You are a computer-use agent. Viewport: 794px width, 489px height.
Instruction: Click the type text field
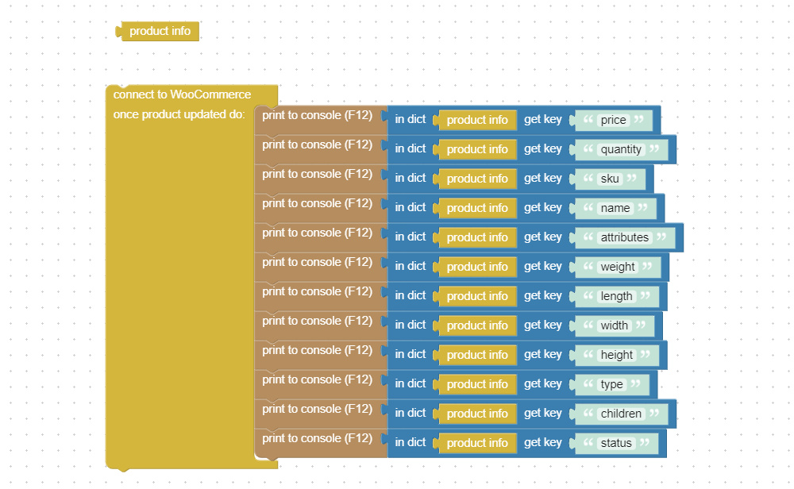(611, 384)
